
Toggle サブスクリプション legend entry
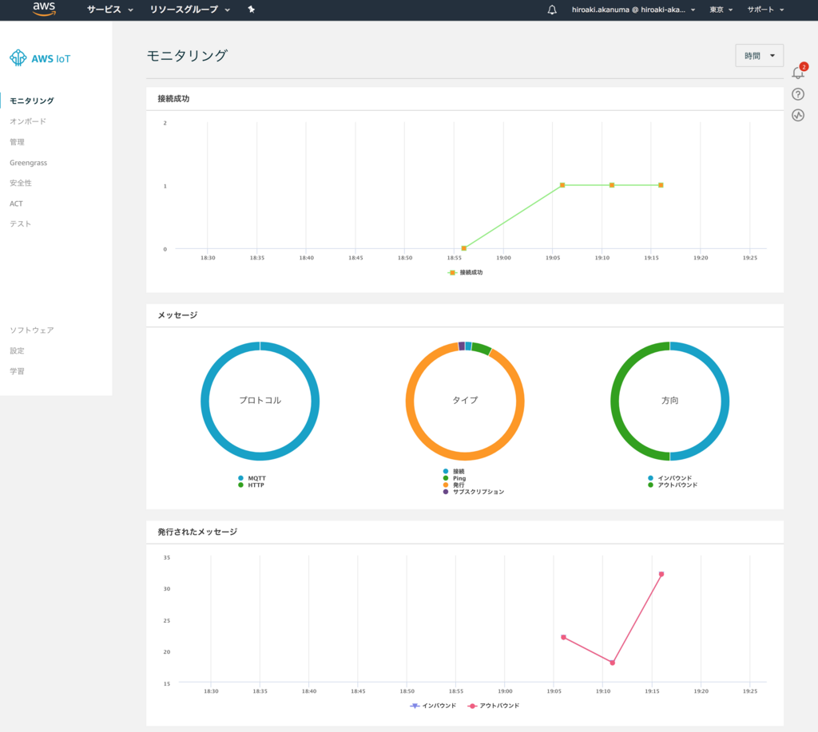pyautogui.click(x=474, y=492)
